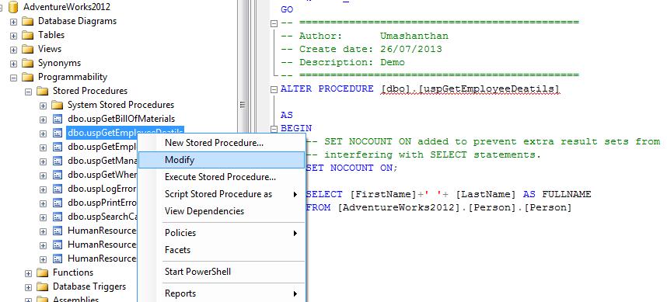
Task: Expand the Database Diagrams node
Action: 14,21
